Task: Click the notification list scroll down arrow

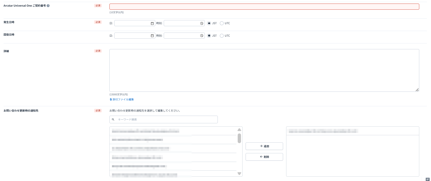Action: coord(239,174)
